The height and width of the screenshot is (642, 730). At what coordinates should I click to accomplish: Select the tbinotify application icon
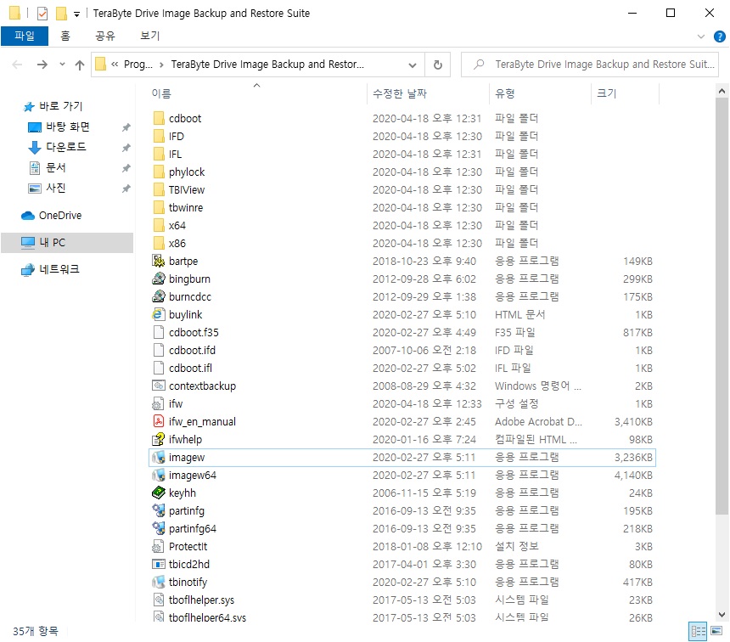coord(159,582)
